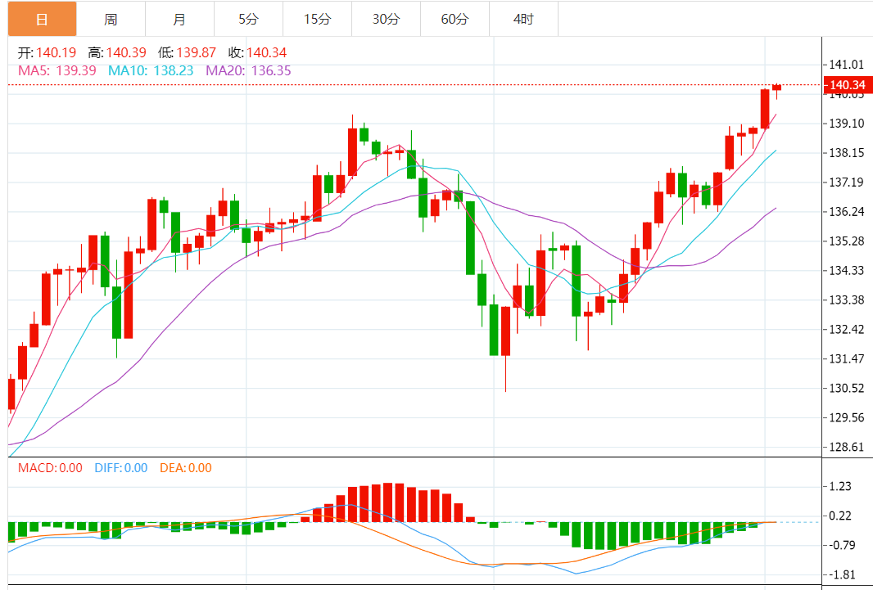873x590 pixels.
Task: Click the 139.10 price axis label
Action: click(846, 124)
